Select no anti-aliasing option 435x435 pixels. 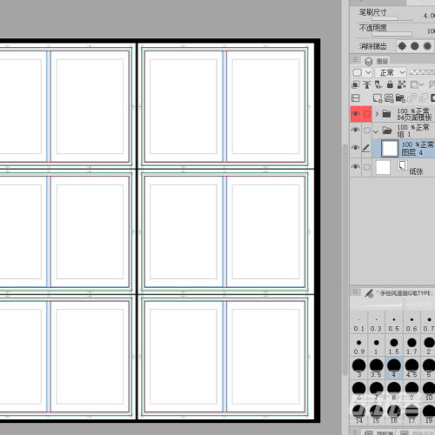tap(402, 46)
